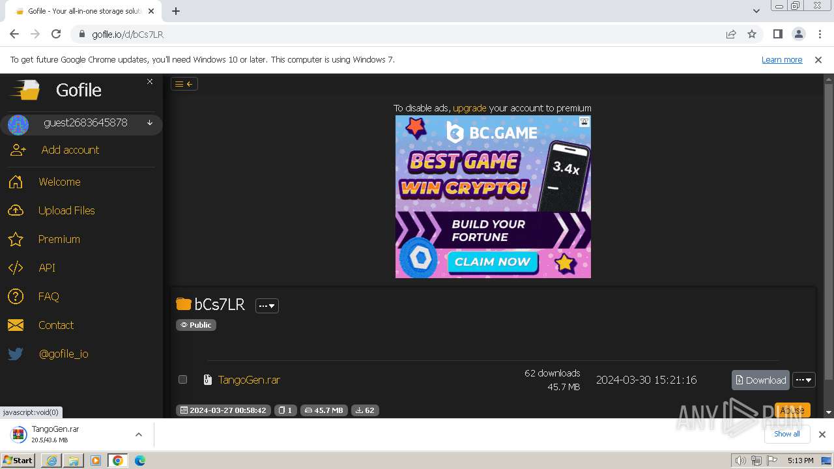The image size is (834, 469).
Task: Close the Gofile browser tab
Action: [151, 11]
